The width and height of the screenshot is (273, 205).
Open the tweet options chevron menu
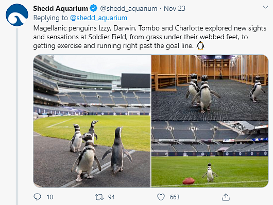click(265, 7)
